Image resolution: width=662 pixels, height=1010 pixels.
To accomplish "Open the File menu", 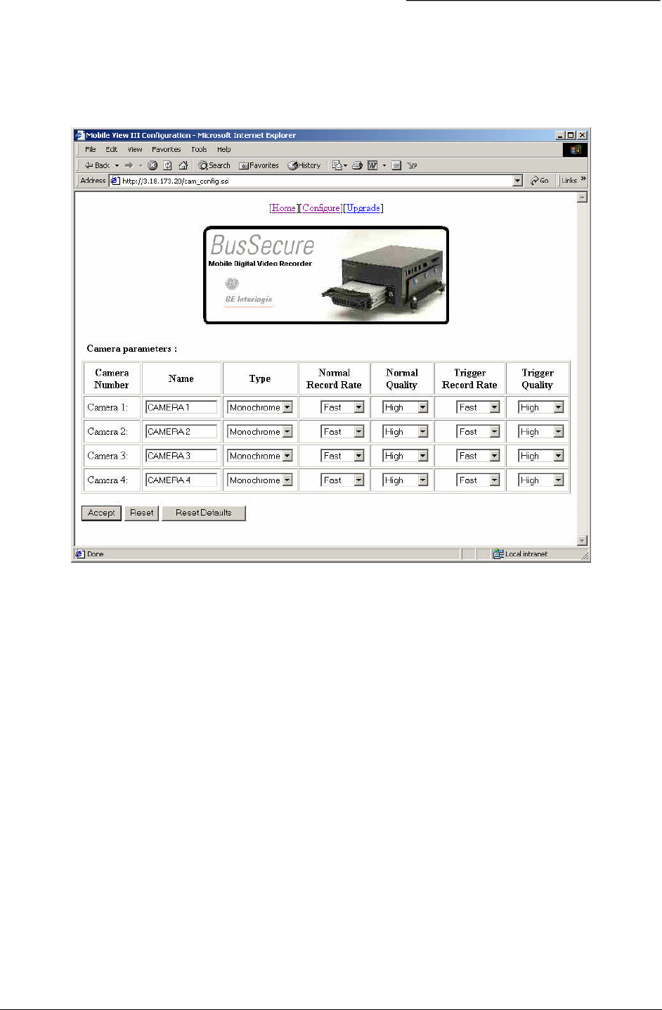I will (91, 149).
